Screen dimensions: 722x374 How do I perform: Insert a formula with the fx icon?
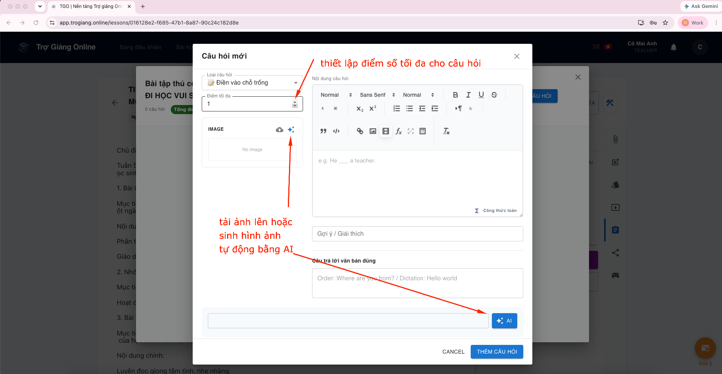coord(398,131)
